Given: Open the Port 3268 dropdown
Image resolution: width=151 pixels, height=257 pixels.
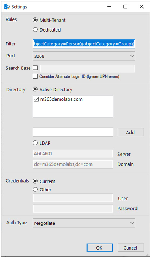Looking at the screenshot, I should pos(84,56).
